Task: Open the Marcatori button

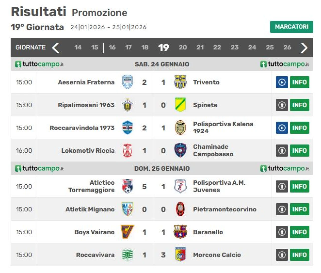Action: point(291,27)
